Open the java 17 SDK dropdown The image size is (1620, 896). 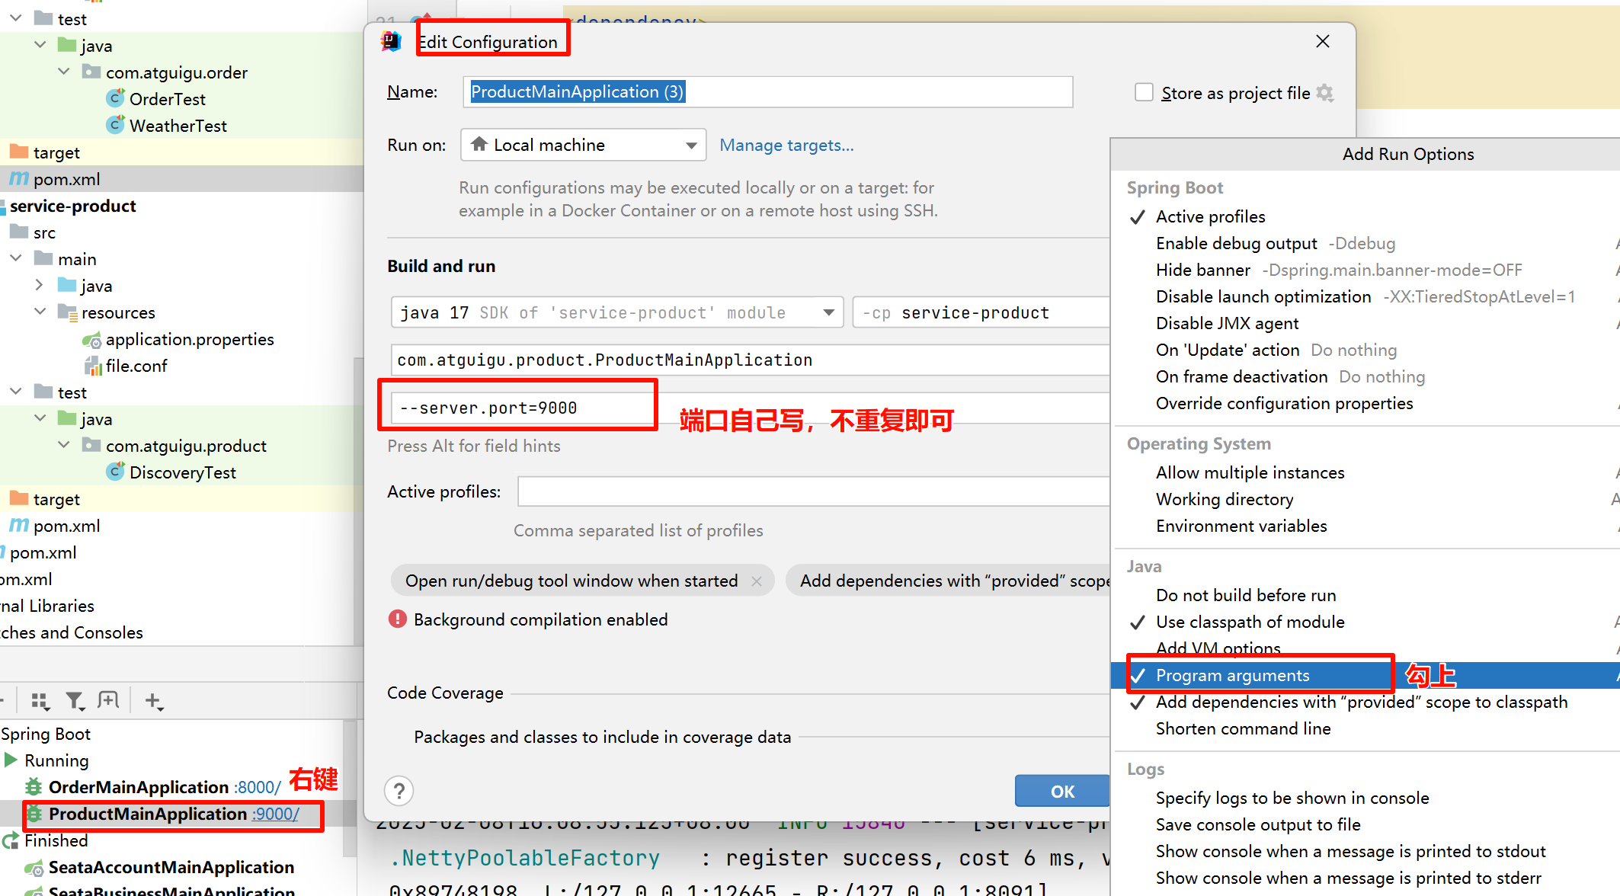(828, 312)
